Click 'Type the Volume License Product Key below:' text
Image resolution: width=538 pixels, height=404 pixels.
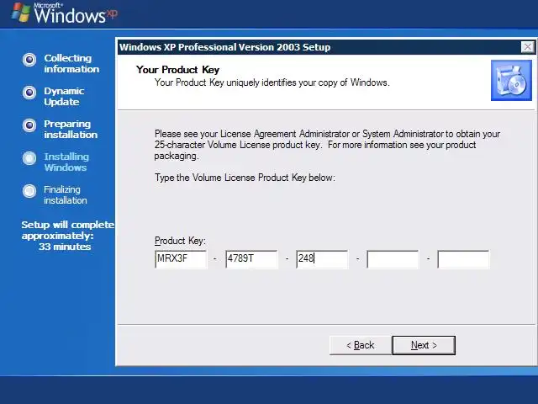[245, 178]
